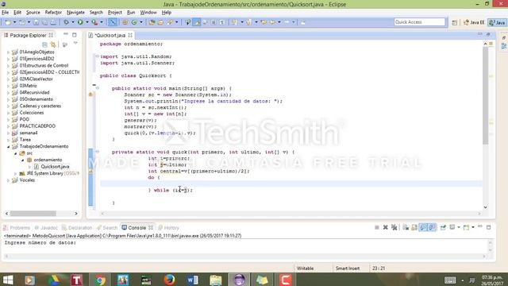
Task: Open the File menu
Action: click(x=6, y=13)
